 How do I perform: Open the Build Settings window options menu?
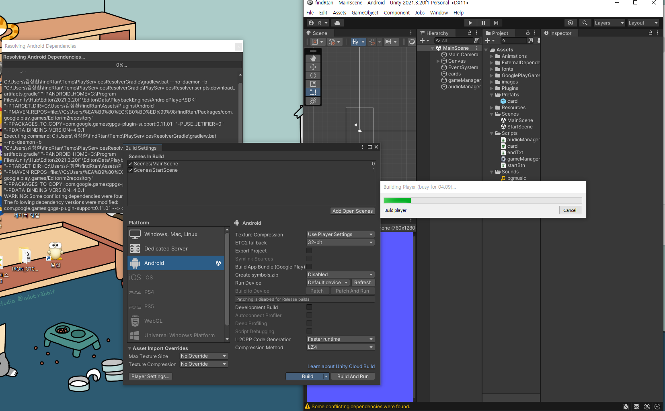tap(363, 147)
